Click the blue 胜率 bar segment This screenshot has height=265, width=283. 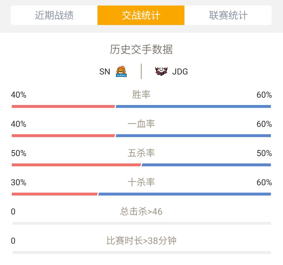pyautogui.click(x=193, y=107)
